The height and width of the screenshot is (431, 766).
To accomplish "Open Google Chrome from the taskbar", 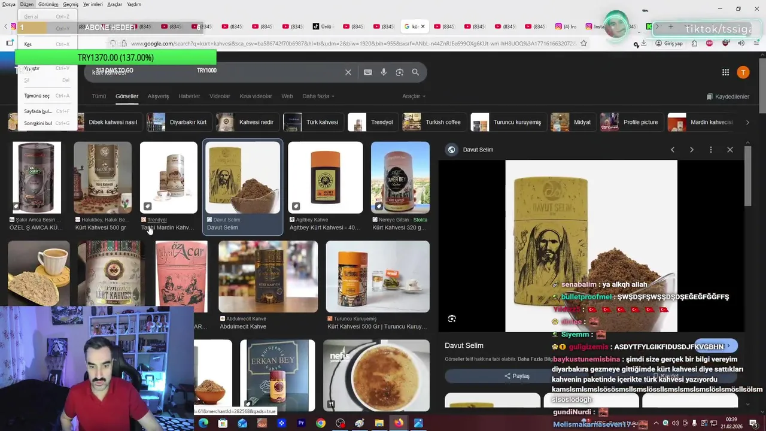I will (x=321, y=423).
